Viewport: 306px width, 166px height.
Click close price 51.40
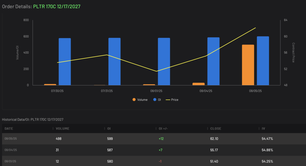[214, 161]
